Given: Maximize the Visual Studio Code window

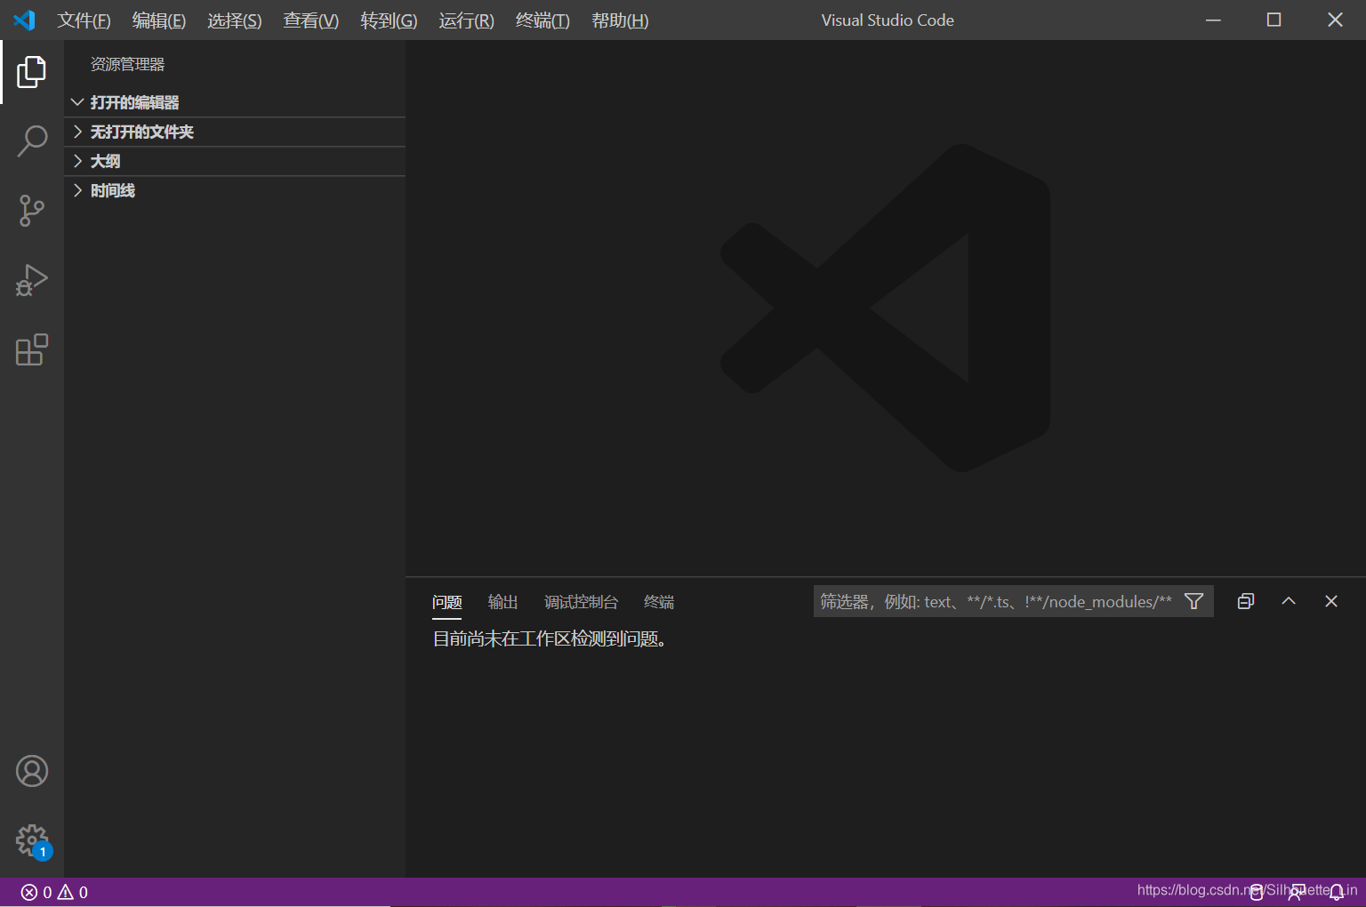Looking at the screenshot, I should (x=1274, y=20).
